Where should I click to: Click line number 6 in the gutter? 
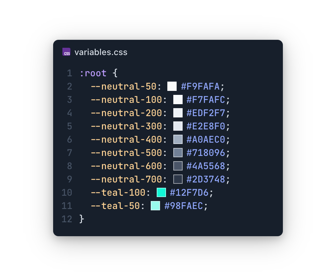(69, 139)
